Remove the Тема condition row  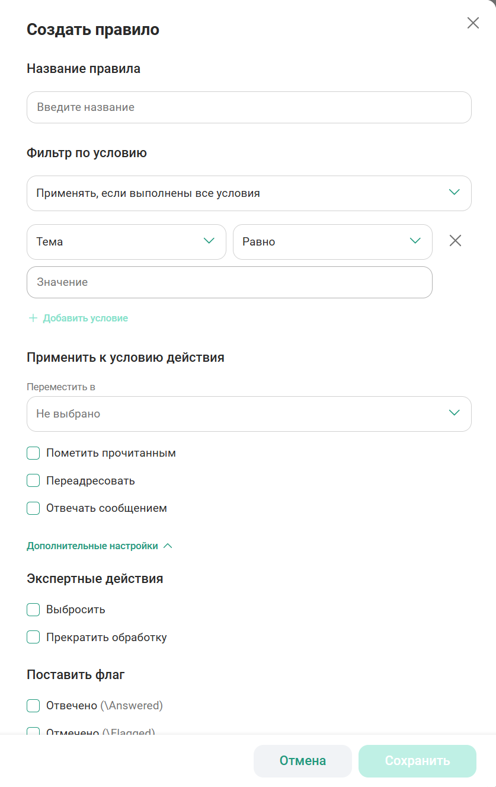[455, 241]
